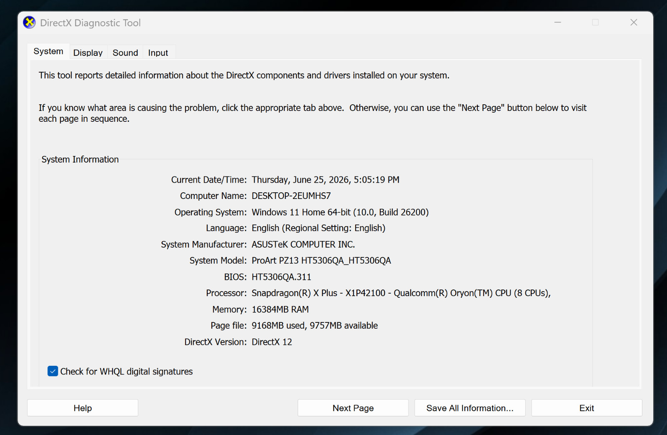Image resolution: width=667 pixels, height=435 pixels.
Task: Click the Processor label
Action: point(226,293)
